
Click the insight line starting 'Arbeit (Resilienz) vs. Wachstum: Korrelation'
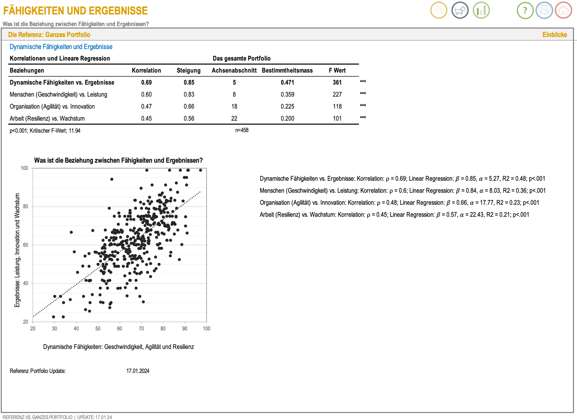(x=394, y=215)
